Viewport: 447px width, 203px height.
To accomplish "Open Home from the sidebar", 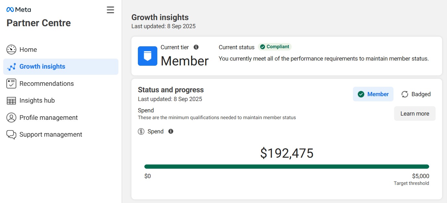I will coord(28,50).
